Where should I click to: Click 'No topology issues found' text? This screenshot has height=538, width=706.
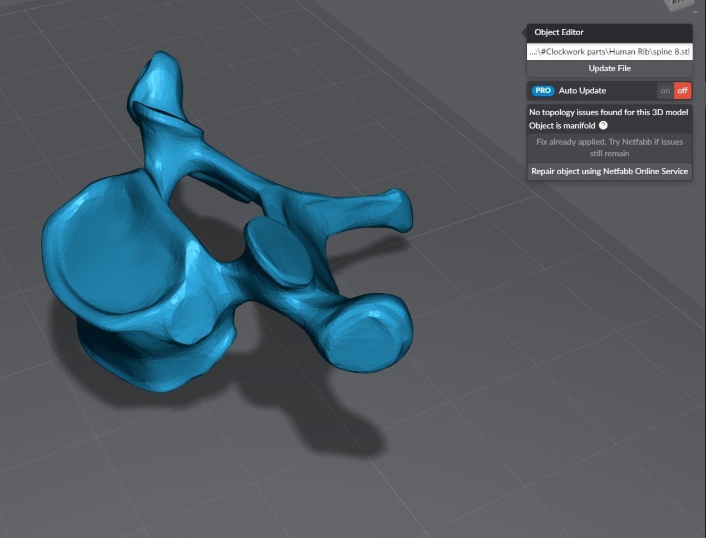tap(608, 112)
